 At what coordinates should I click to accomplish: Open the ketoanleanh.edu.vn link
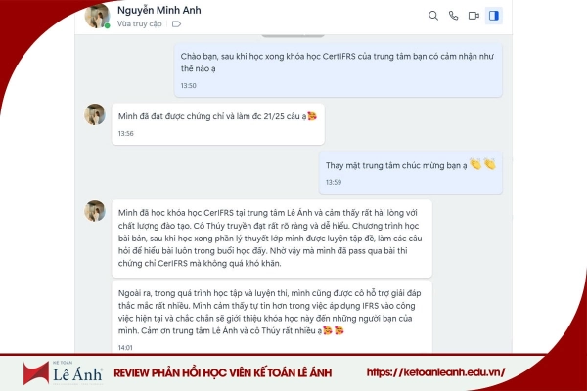pos(435,372)
